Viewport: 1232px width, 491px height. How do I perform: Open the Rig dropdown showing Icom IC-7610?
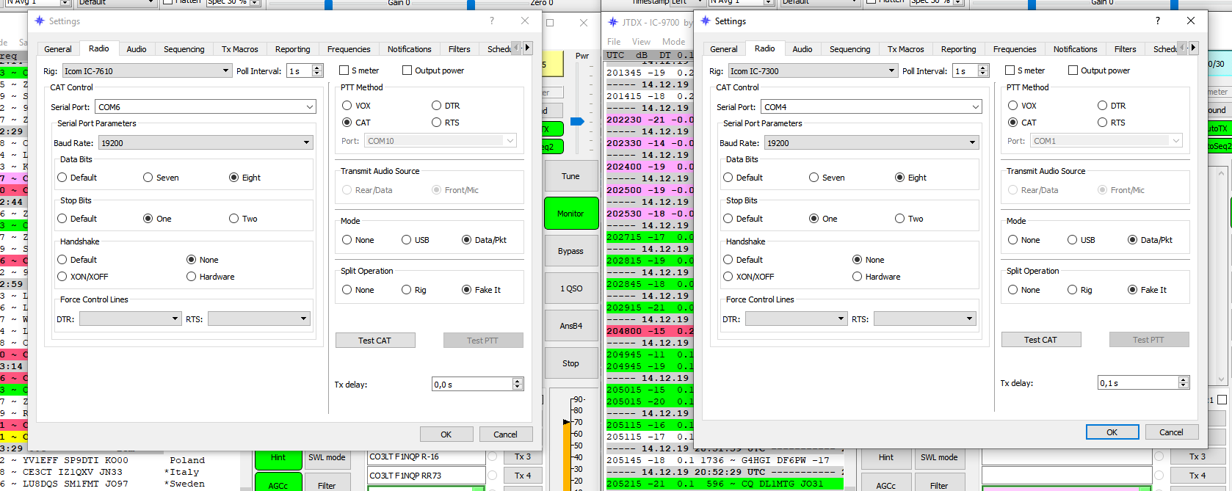click(x=147, y=71)
